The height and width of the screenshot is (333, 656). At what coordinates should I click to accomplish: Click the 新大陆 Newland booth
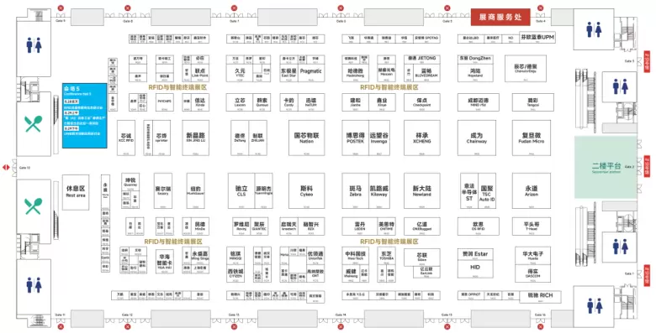(421, 191)
